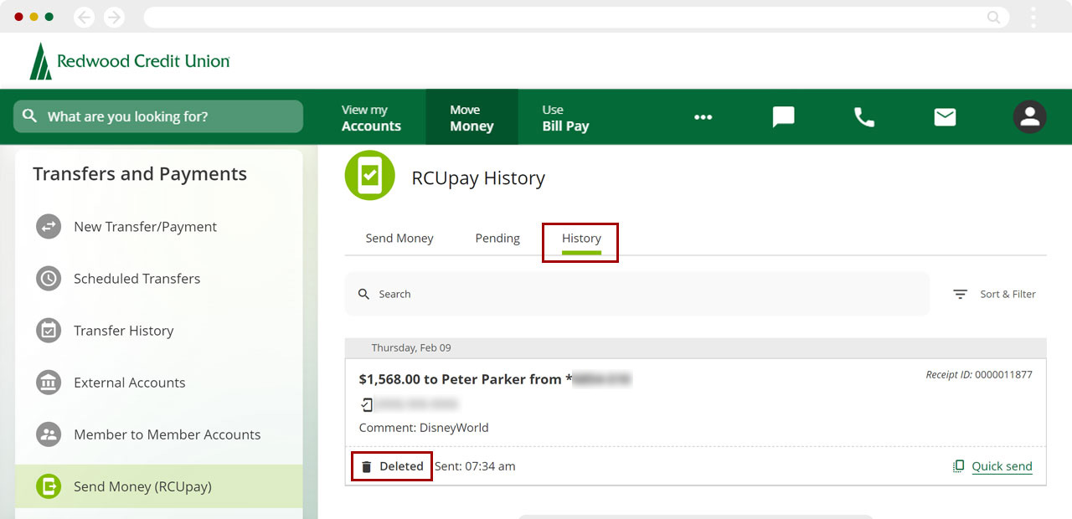Click the Deleted status label
The image size is (1072, 519).
401,466
